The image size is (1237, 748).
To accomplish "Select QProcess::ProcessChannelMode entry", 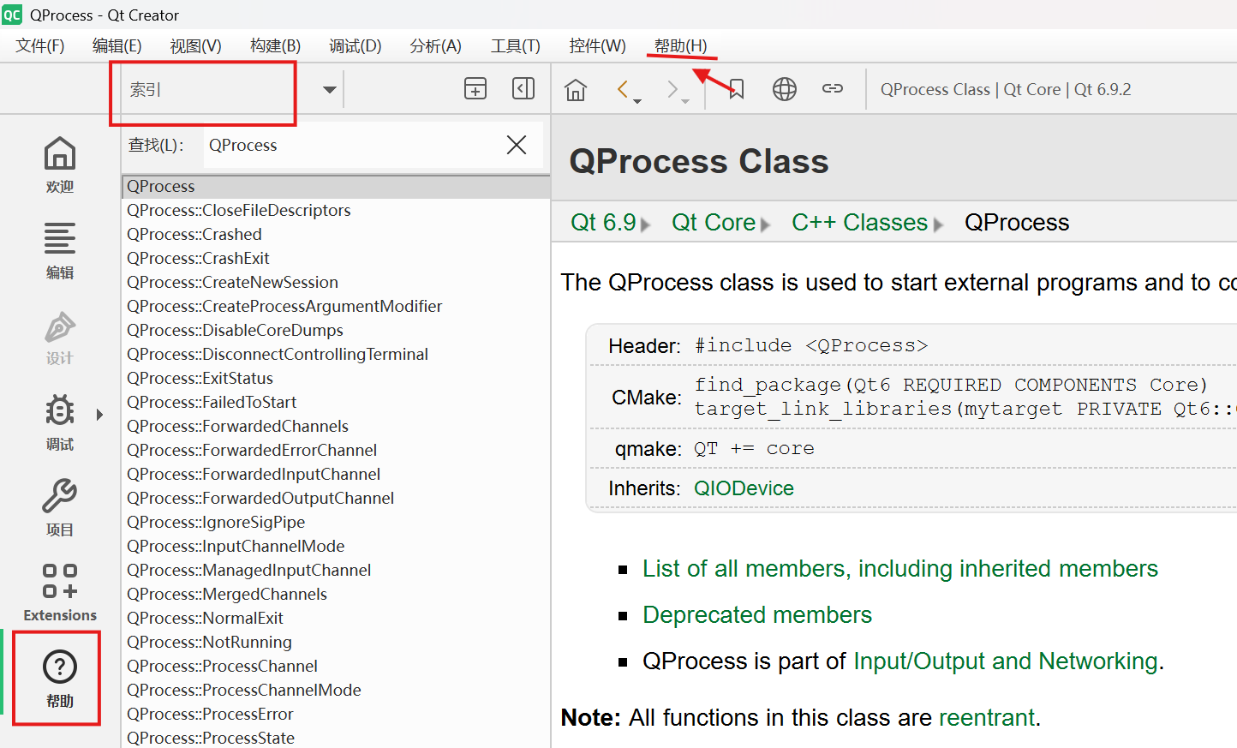I will click(336, 691).
